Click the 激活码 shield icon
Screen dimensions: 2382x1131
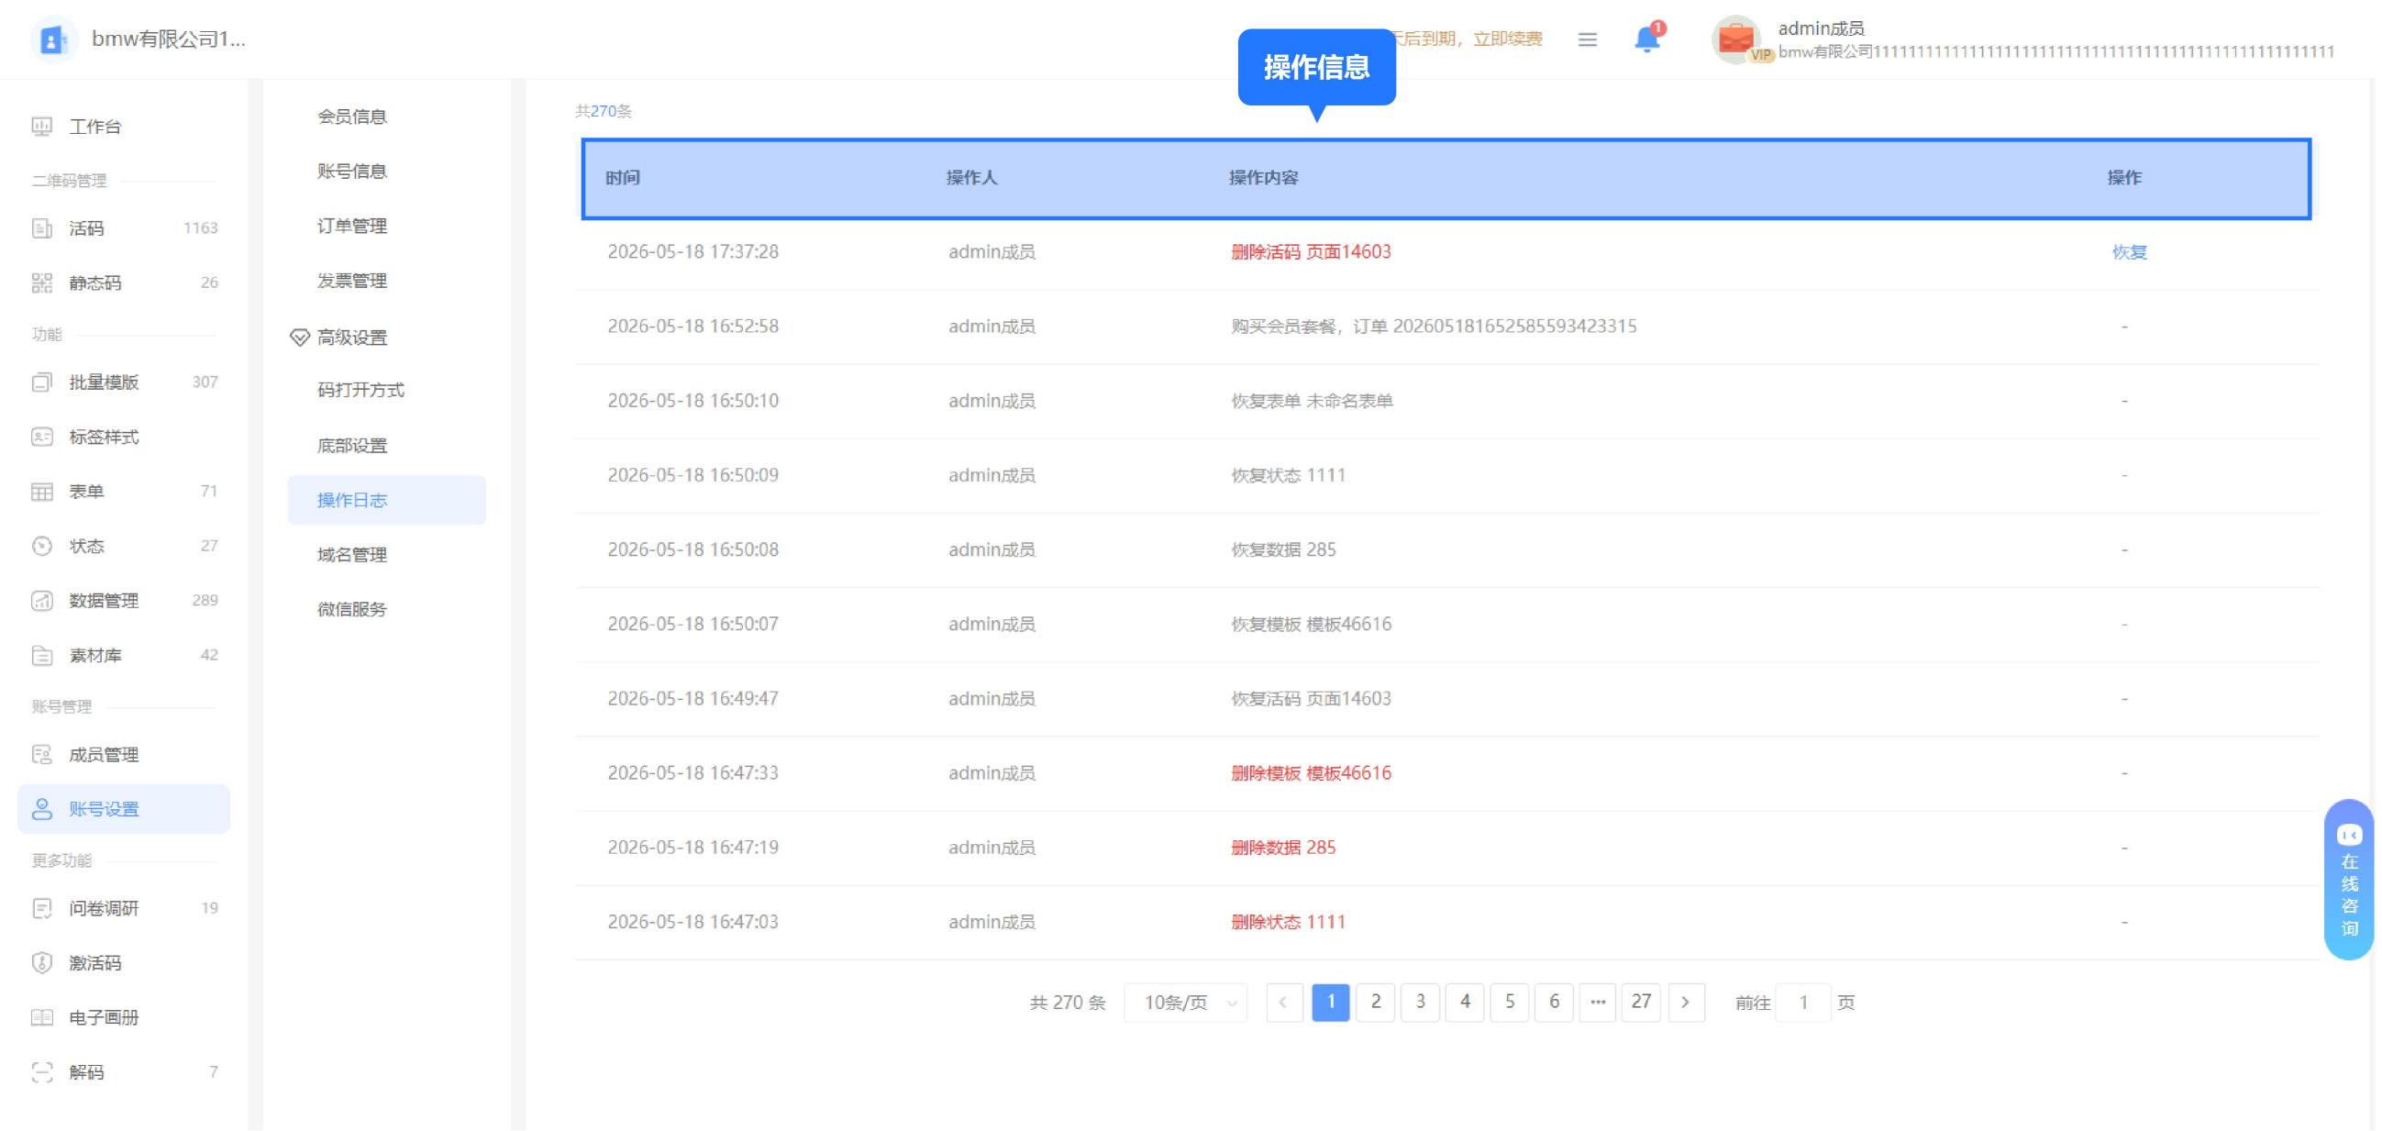41,963
